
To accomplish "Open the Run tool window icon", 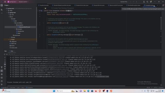I will click(x=2, y=71).
